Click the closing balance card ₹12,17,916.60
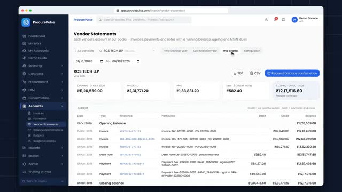 click(x=296, y=91)
